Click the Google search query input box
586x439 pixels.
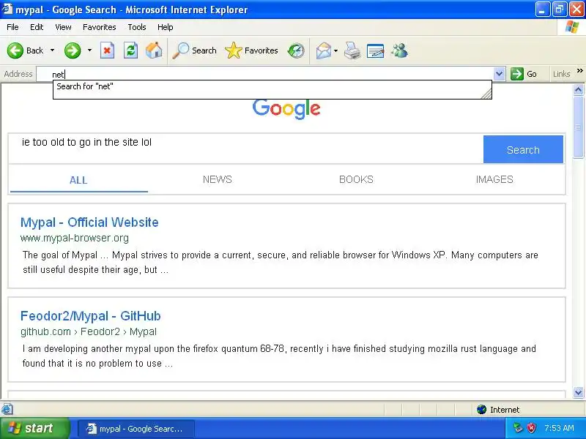coord(246,149)
